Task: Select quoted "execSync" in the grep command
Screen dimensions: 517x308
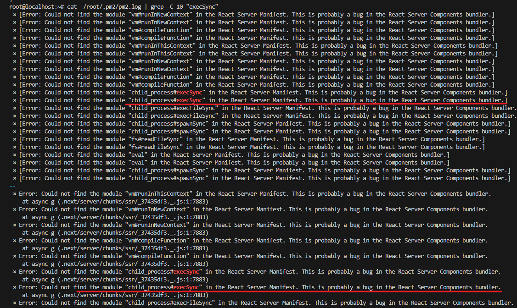Action: click(x=202, y=6)
